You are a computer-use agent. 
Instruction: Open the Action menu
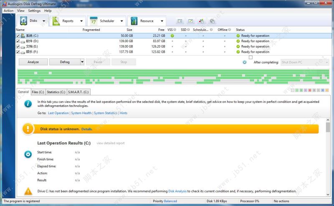(x=8, y=11)
